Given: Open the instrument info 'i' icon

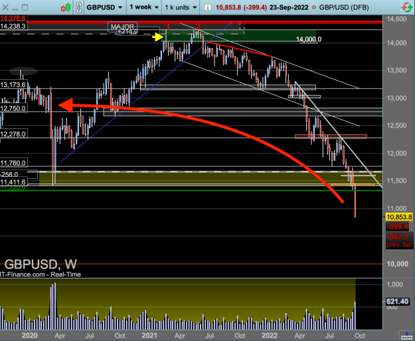Looking at the screenshot, I should pos(207,7).
